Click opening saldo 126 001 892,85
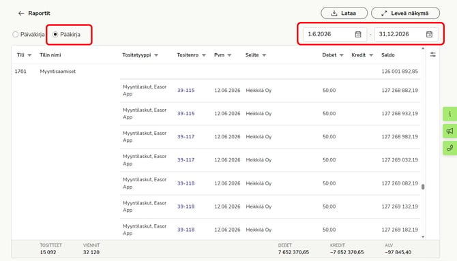 tap(400, 72)
